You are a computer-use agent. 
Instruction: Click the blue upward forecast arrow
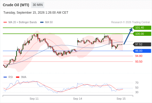pyautogui.click(x=128, y=36)
